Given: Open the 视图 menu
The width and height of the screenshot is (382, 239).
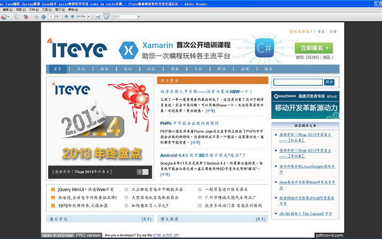Looking at the screenshot, I should click(21, 10).
